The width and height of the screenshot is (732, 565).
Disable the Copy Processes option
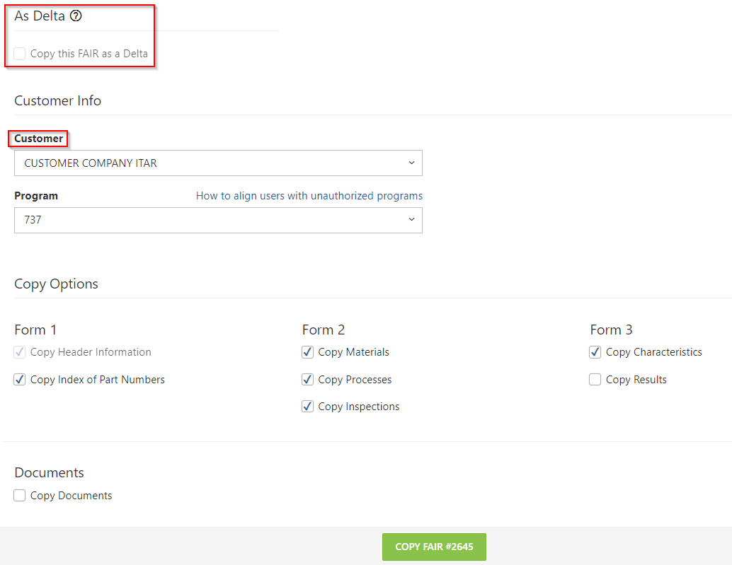(308, 380)
